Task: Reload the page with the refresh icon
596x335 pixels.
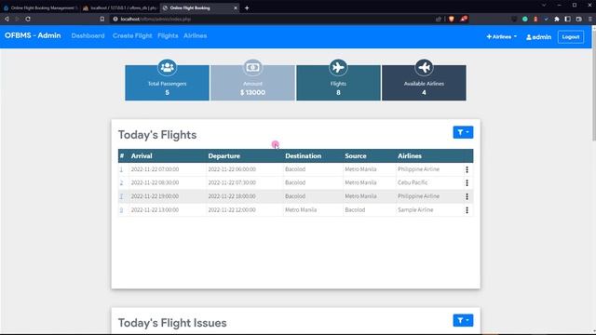Action: (x=28, y=19)
